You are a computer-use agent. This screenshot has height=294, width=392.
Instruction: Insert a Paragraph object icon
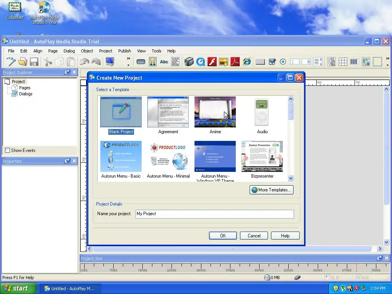(x=175, y=62)
